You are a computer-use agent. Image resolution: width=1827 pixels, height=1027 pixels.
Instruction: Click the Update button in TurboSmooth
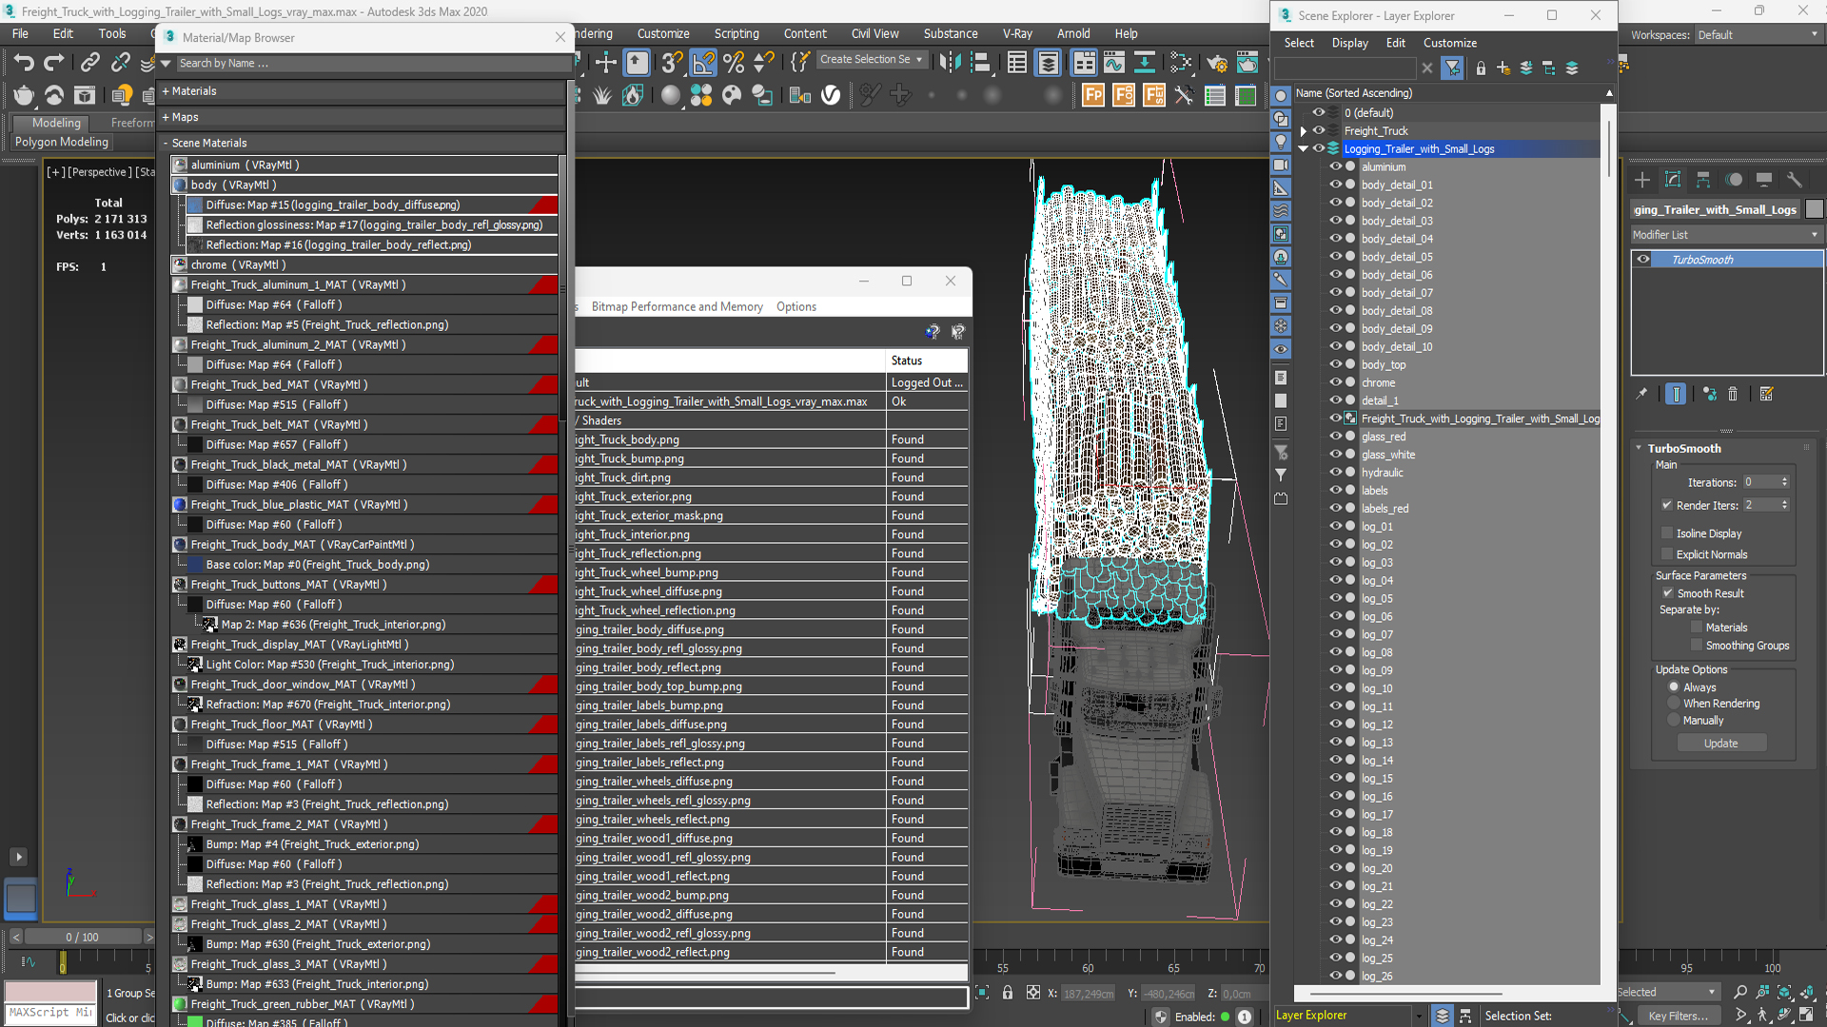click(1720, 744)
